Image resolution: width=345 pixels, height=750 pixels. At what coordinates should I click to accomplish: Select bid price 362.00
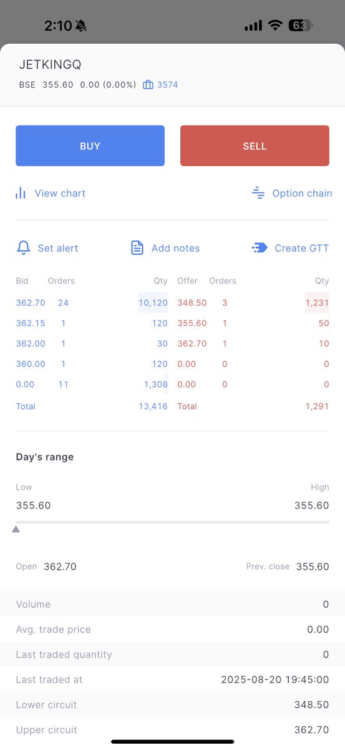tap(31, 343)
